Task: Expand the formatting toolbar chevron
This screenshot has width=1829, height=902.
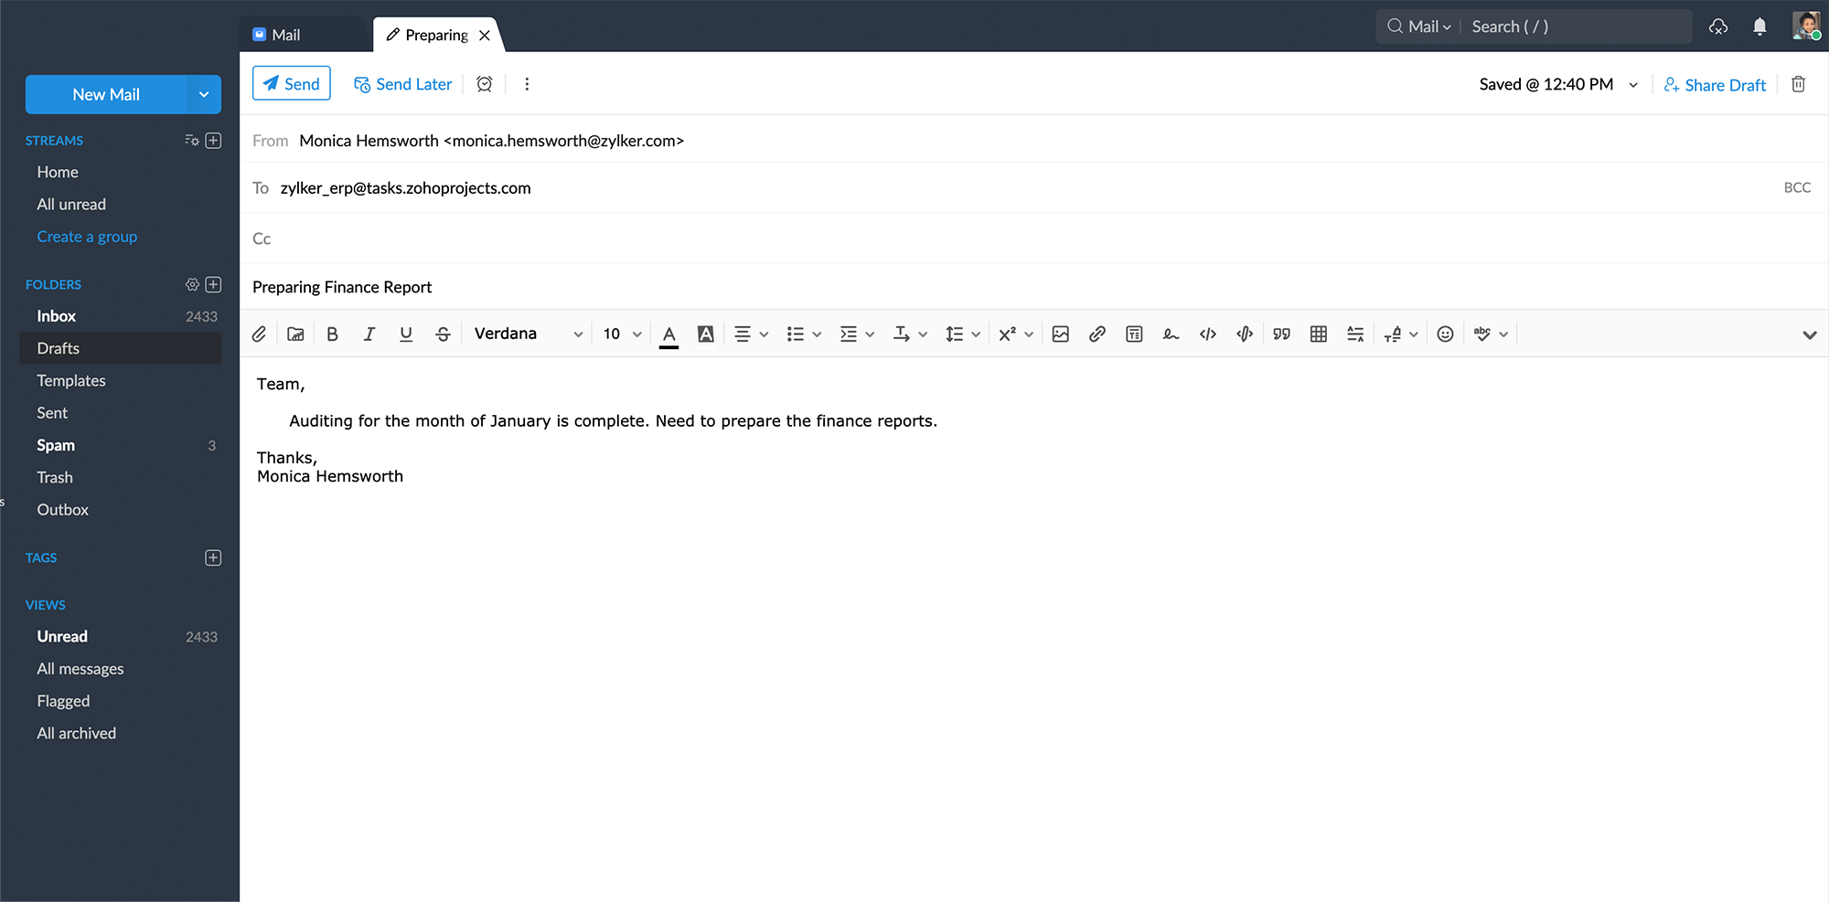Action: pyautogui.click(x=1809, y=335)
